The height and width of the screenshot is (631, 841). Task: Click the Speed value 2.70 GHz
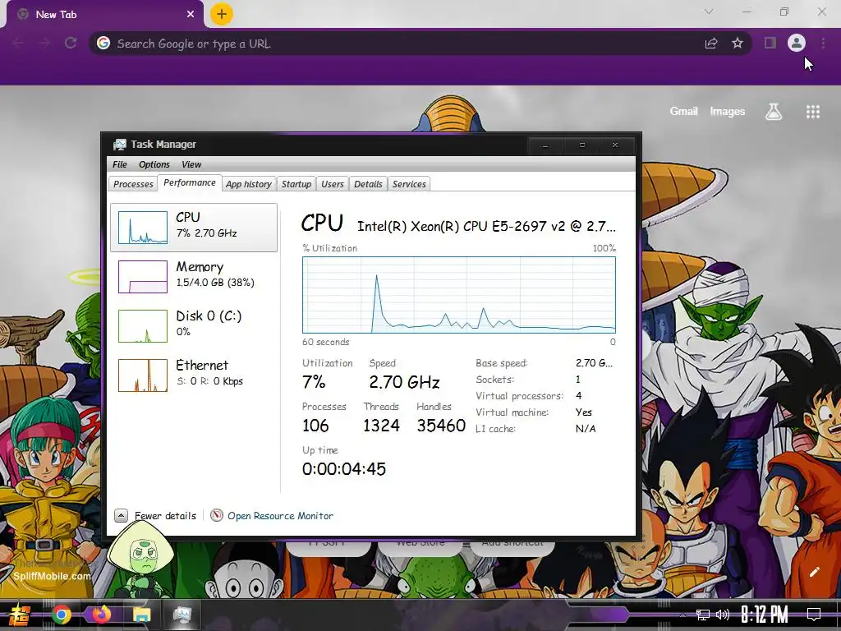click(404, 382)
